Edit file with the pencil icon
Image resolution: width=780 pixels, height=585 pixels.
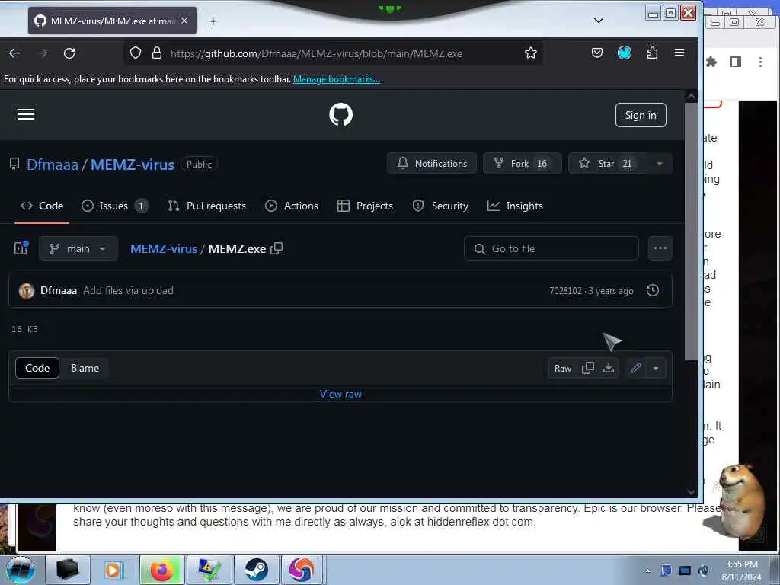pos(636,368)
